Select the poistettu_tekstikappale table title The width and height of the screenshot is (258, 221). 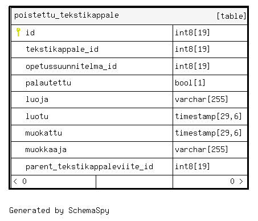[x=67, y=15]
